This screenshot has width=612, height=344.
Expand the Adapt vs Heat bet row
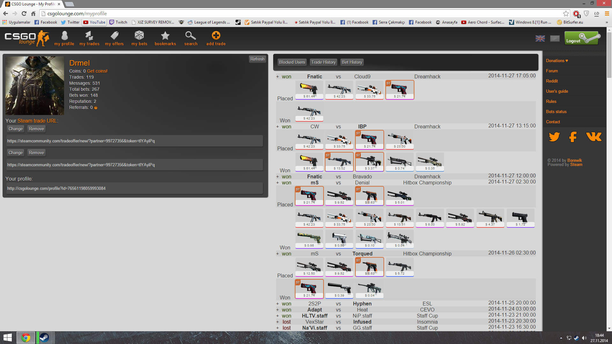277,310
